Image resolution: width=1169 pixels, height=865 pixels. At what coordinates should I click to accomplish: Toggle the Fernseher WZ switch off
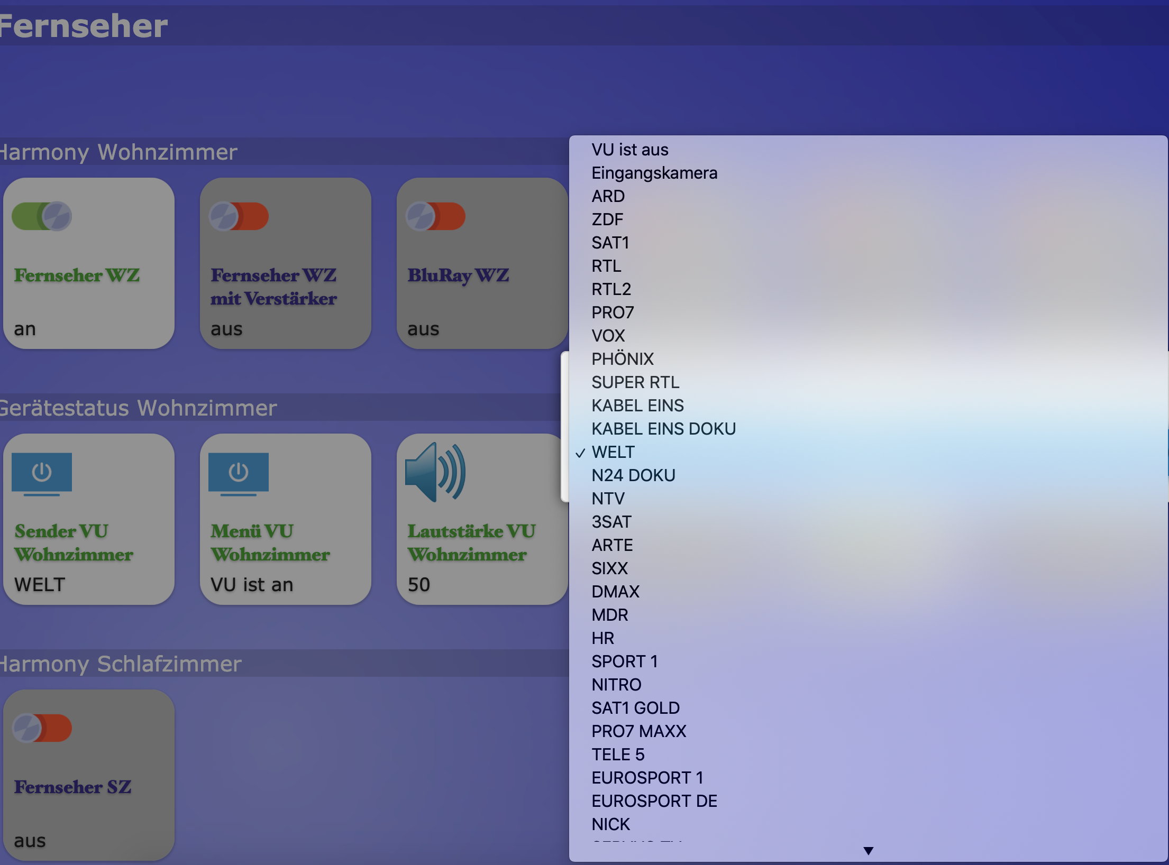42,216
